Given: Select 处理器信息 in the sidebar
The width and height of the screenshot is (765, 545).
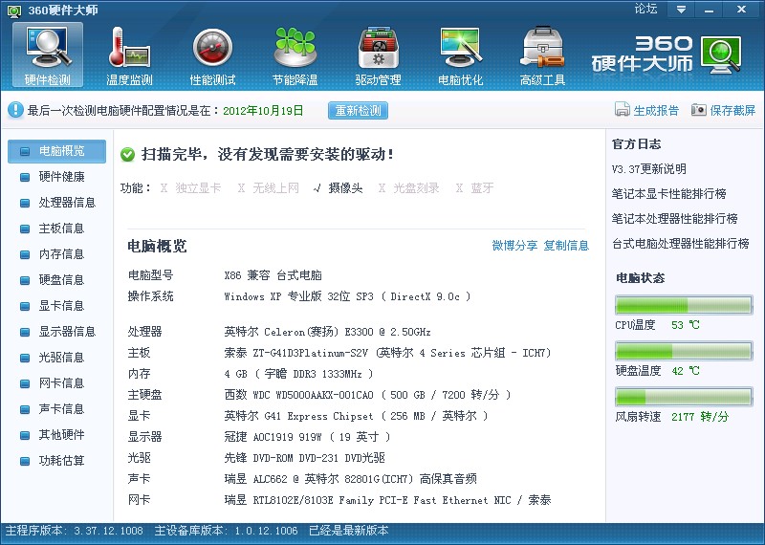Looking at the screenshot, I should (x=56, y=203).
